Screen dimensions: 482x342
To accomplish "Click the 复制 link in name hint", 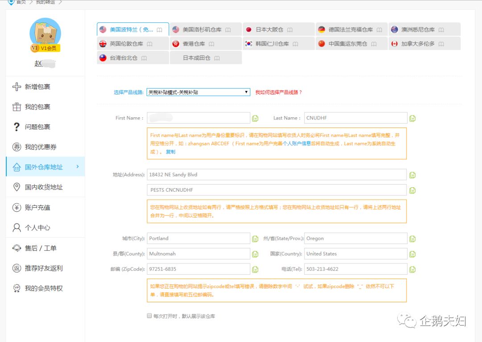I will click(170, 152).
